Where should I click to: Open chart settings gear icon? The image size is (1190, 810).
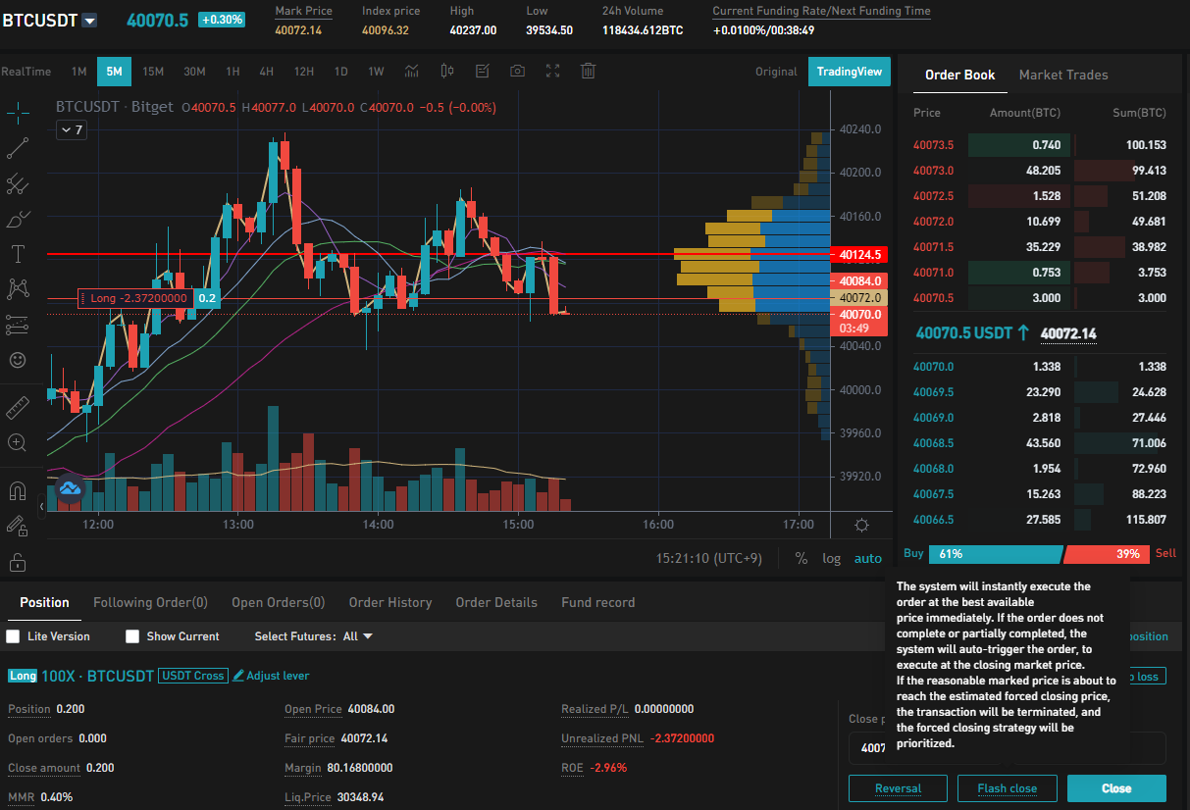coord(861,525)
